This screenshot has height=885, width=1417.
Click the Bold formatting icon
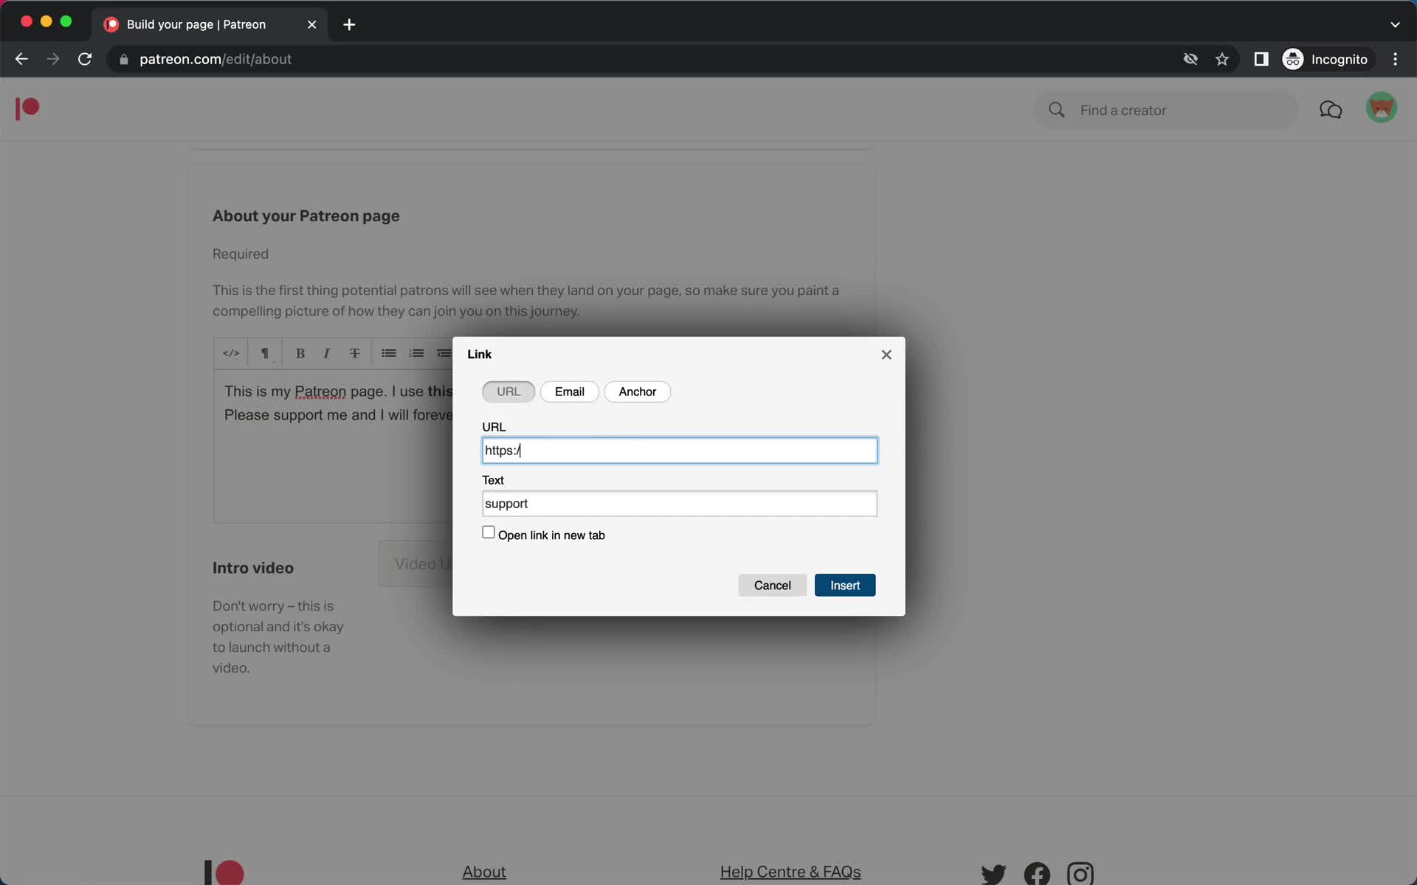click(x=300, y=353)
